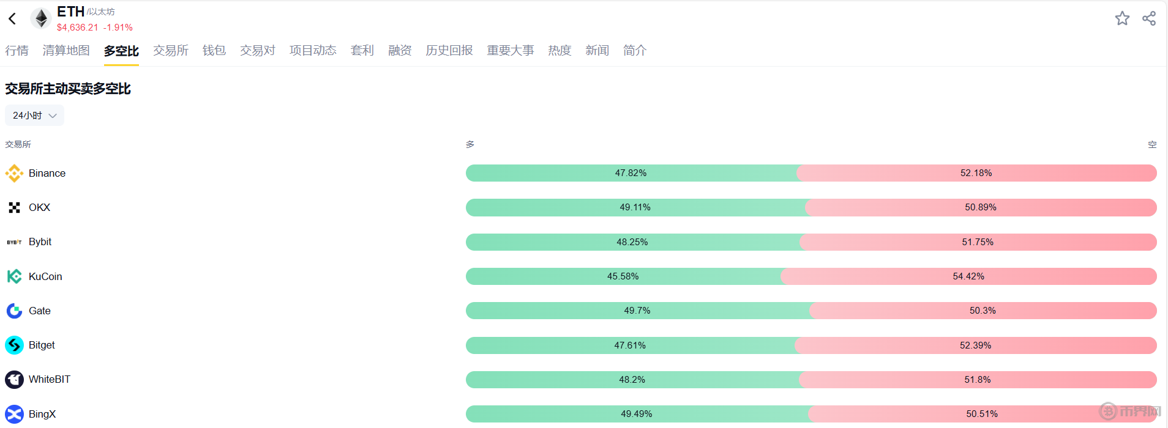Open the 24小时 time range dropdown

coord(34,116)
